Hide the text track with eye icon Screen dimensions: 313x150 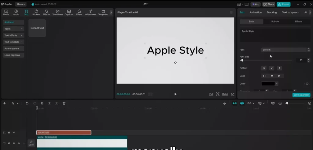click(14, 133)
